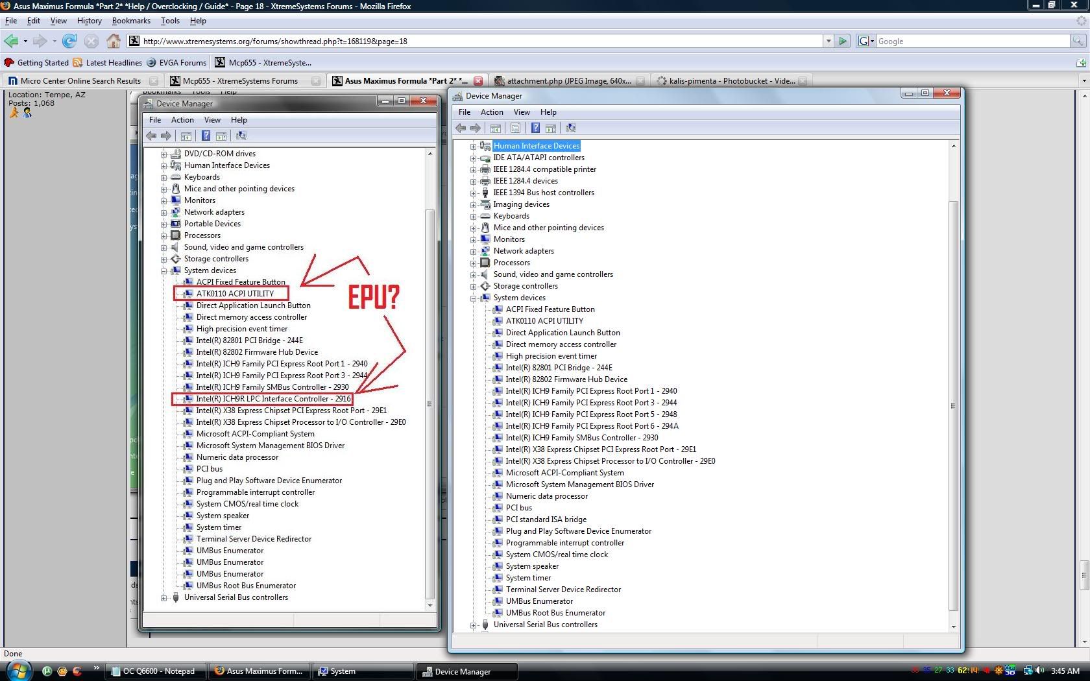Click Show/Hide console tree icon in right Device Manager
The image size is (1090, 681).
pos(496,128)
